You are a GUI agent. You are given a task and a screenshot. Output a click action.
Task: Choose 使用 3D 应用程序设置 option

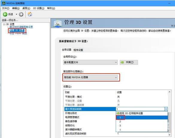click(142, 113)
